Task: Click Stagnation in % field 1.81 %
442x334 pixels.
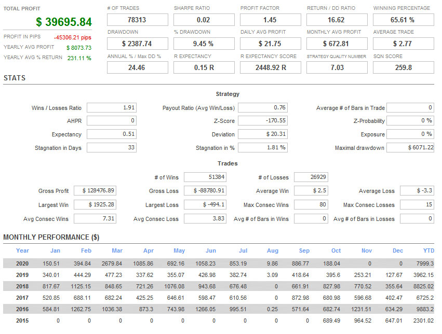Action: point(263,147)
